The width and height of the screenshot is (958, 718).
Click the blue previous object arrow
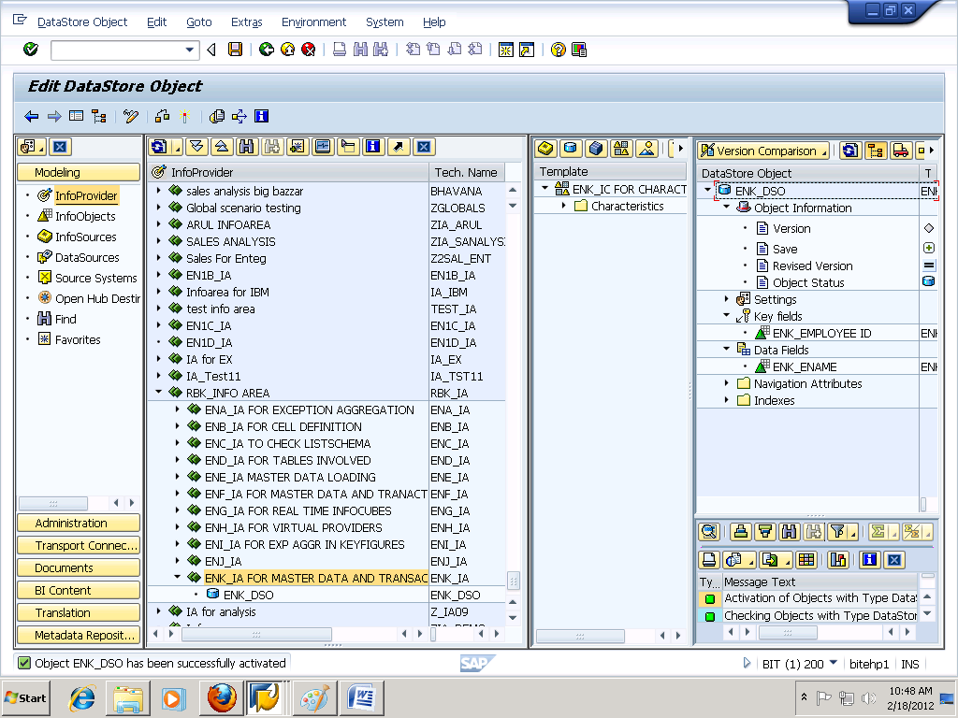click(31, 116)
